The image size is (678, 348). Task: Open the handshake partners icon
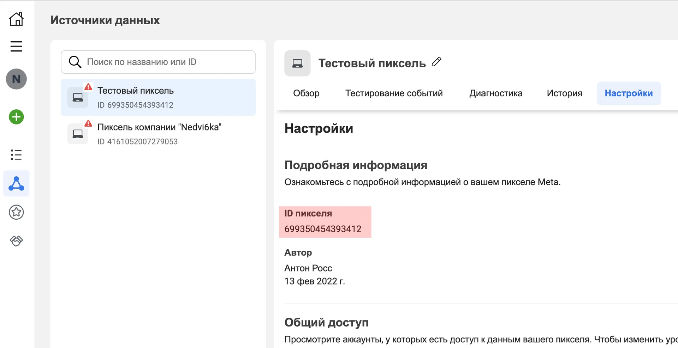(16, 241)
